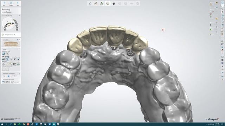This screenshot has width=225, height=126.
Task: Click the sixth greyed step in workflow bar
Action: [120, 3]
